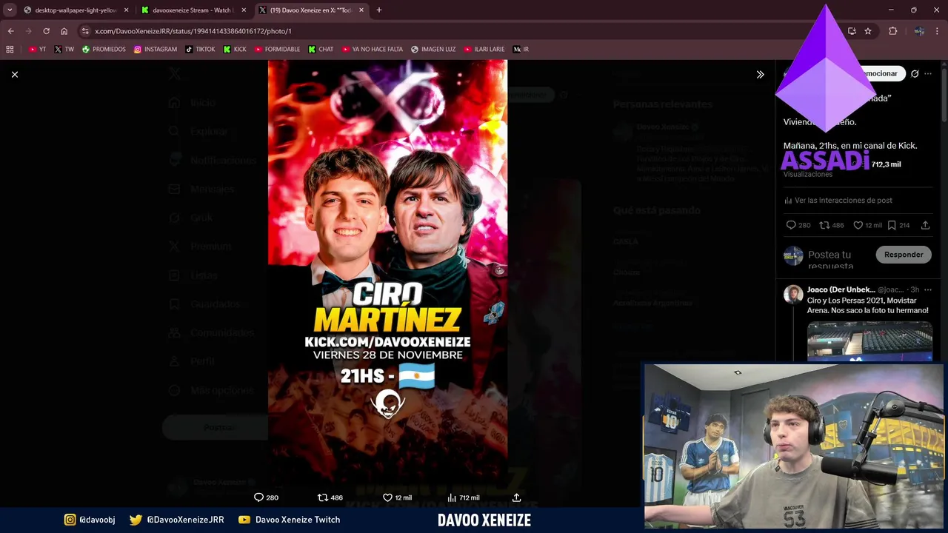Screen dimensions: 948x533
Task: Open Joaco's profile avatar
Action: click(x=793, y=294)
